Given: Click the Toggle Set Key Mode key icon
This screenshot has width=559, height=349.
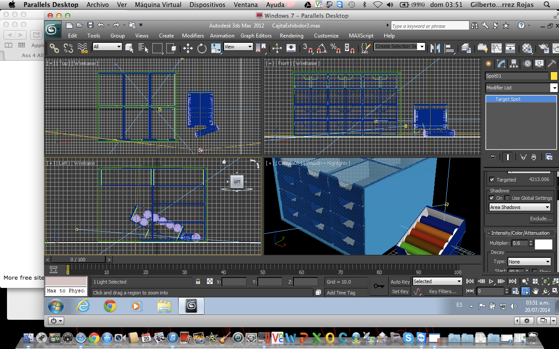Looking at the screenshot, I should tap(379, 287).
